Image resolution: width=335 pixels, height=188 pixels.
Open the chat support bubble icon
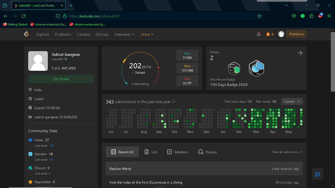point(317,174)
